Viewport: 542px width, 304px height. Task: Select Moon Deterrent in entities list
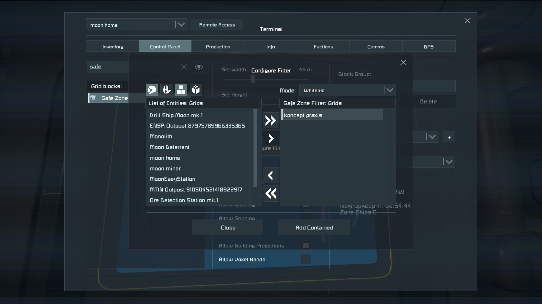point(170,147)
